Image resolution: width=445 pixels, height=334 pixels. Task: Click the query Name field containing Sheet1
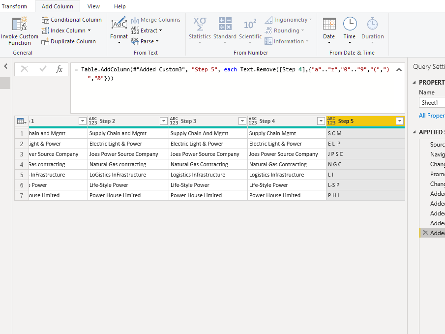tap(432, 103)
